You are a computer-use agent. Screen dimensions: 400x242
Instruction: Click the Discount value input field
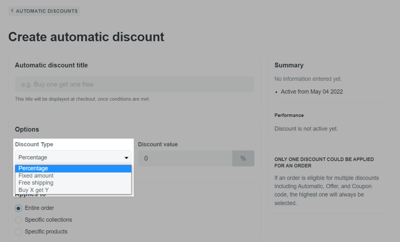click(185, 158)
